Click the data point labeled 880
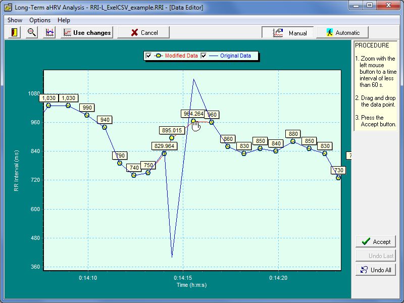The width and height of the screenshot is (404, 303). 293,141
